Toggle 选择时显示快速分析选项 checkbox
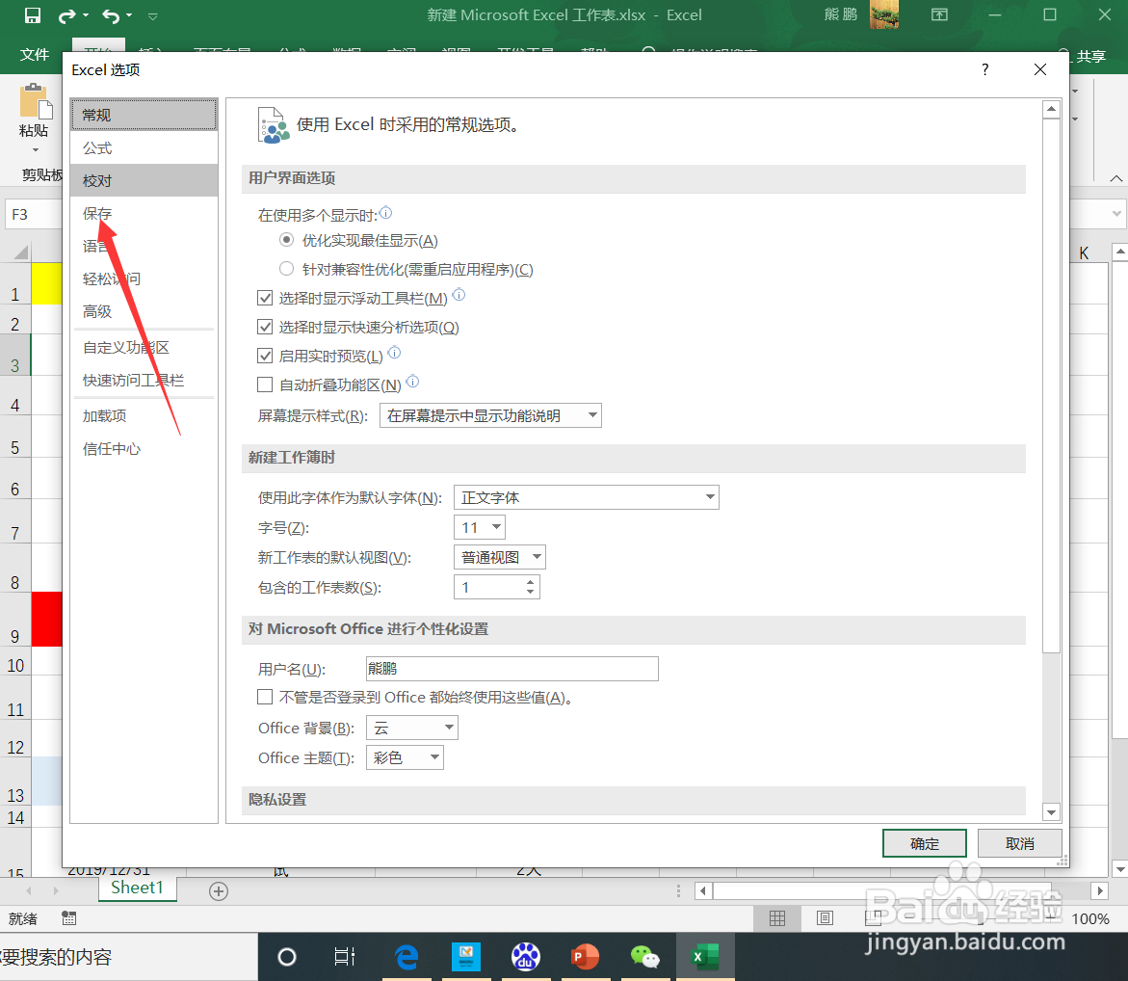The image size is (1128, 981). pos(265,327)
